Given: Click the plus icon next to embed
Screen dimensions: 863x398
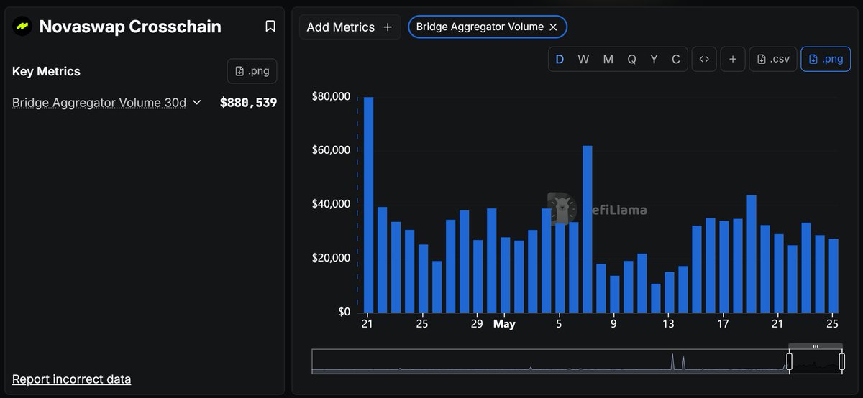Looking at the screenshot, I should click(x=732, y=59).
